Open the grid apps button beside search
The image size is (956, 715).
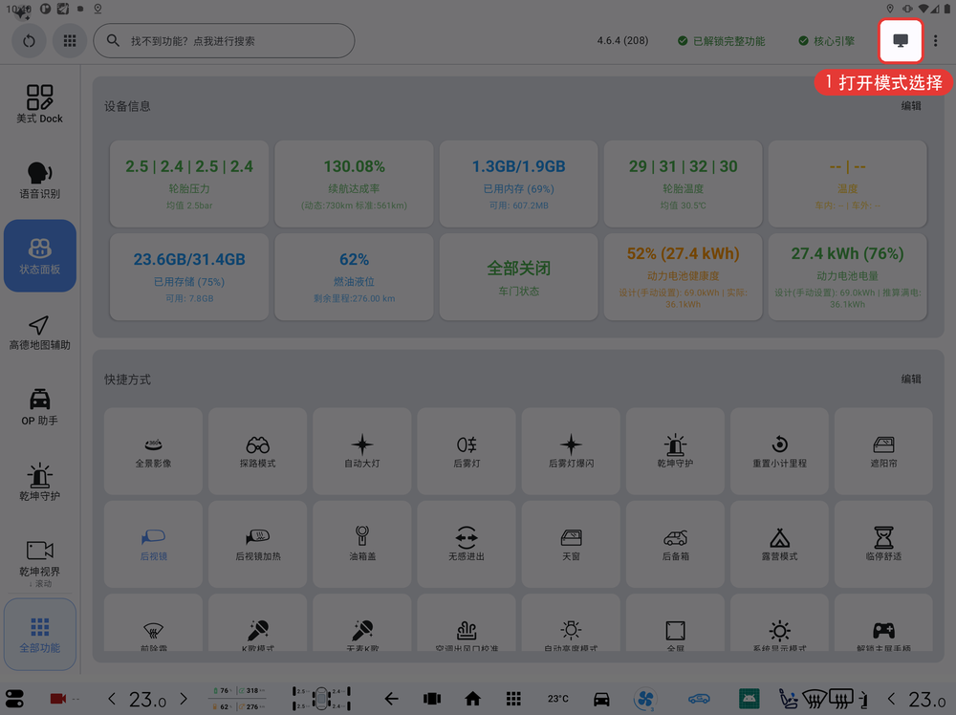[70, 41]
